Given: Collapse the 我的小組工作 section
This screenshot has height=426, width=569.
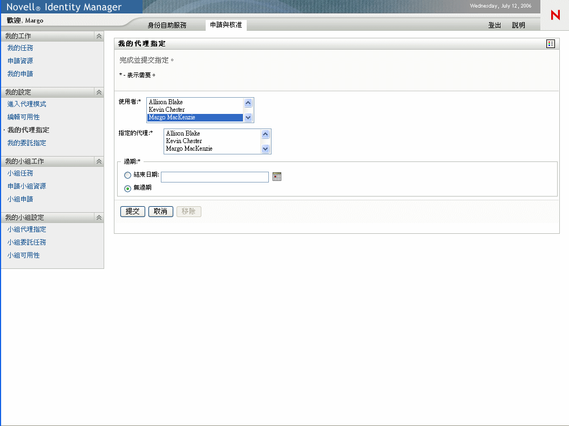Looking at the screenshot, I should [x=99, y=161].
